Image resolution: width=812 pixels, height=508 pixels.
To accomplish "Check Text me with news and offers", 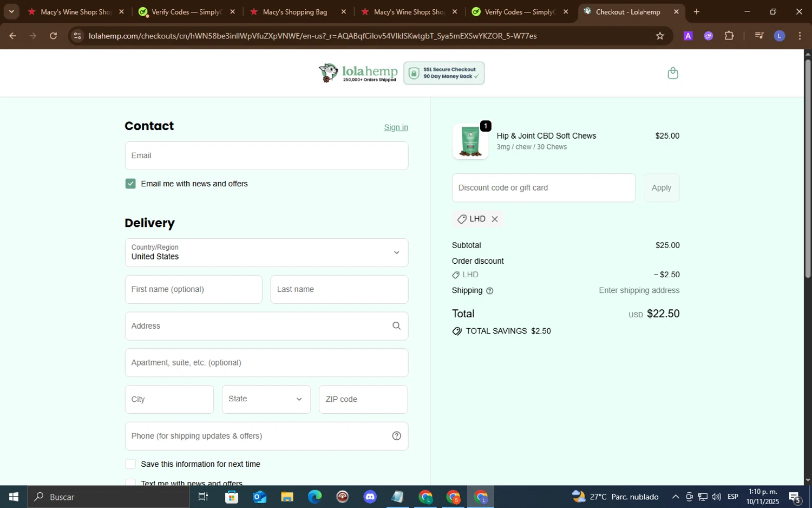I will click(130, 483).
